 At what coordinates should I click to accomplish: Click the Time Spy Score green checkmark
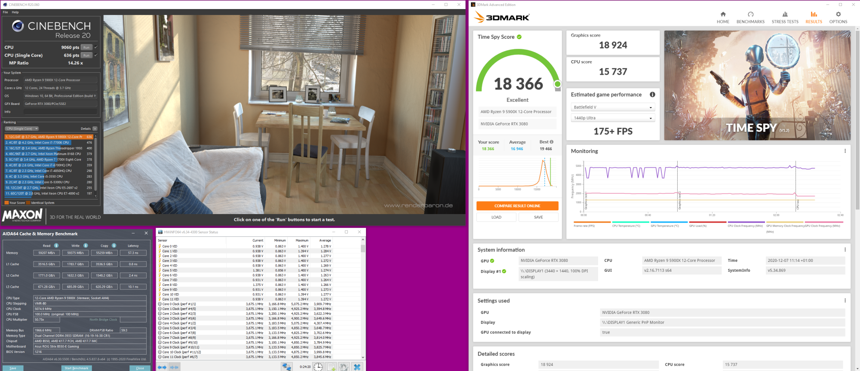tap(519, 37)
